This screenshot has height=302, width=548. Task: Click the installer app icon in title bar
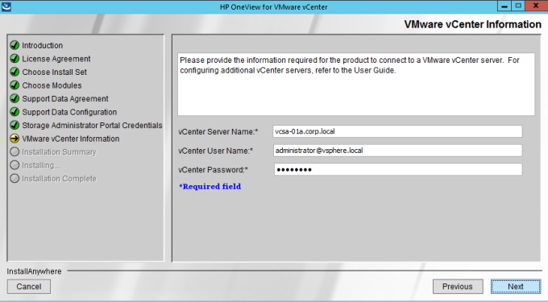click(x=6, y=6)
